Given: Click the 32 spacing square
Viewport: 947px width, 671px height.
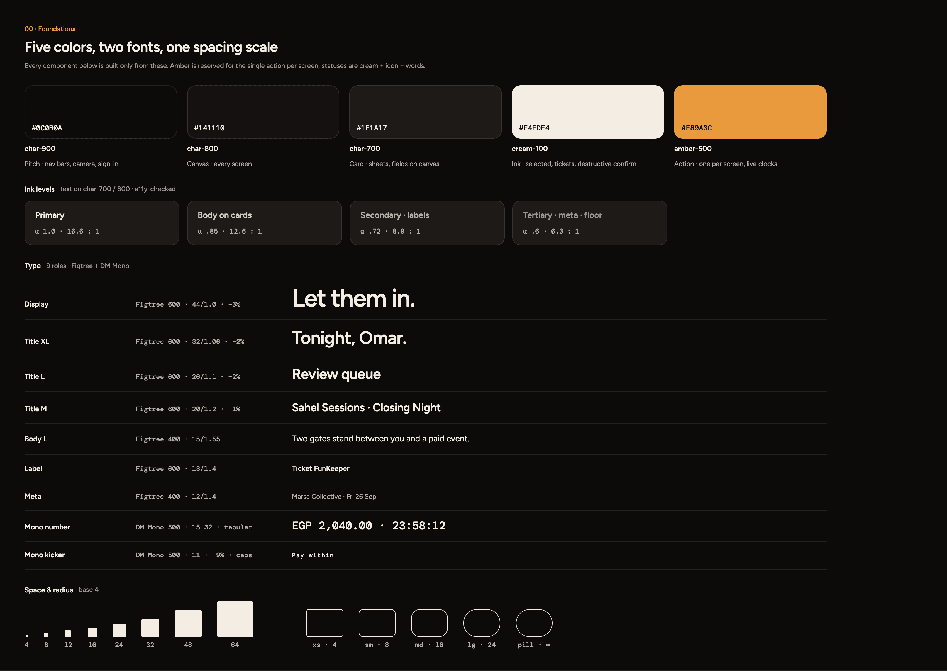Looking at the screenshot, I should point(150,628).
